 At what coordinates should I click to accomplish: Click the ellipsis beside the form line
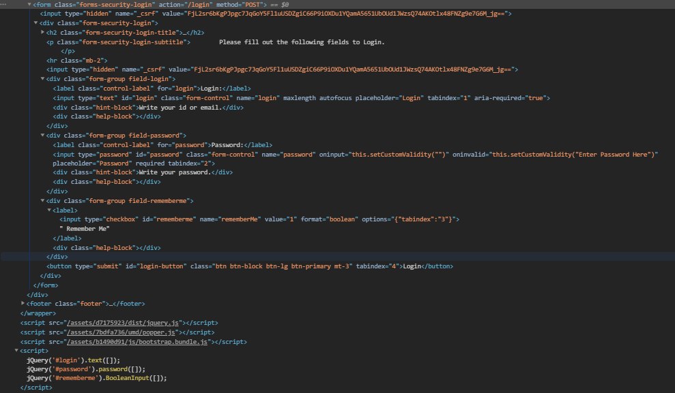(3, 4)
